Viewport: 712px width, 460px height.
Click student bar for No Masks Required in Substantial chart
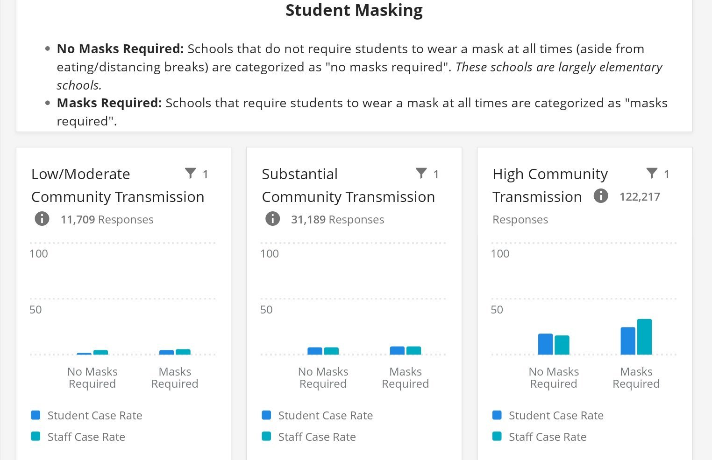coord(315,351)
